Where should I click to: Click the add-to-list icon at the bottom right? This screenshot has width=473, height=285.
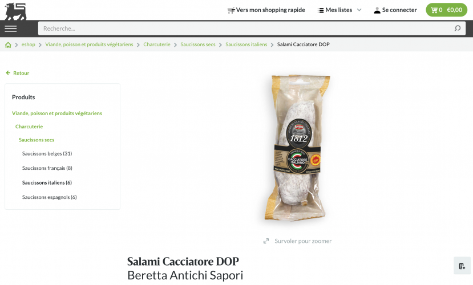pyautogui.click(x=462, y=266)
